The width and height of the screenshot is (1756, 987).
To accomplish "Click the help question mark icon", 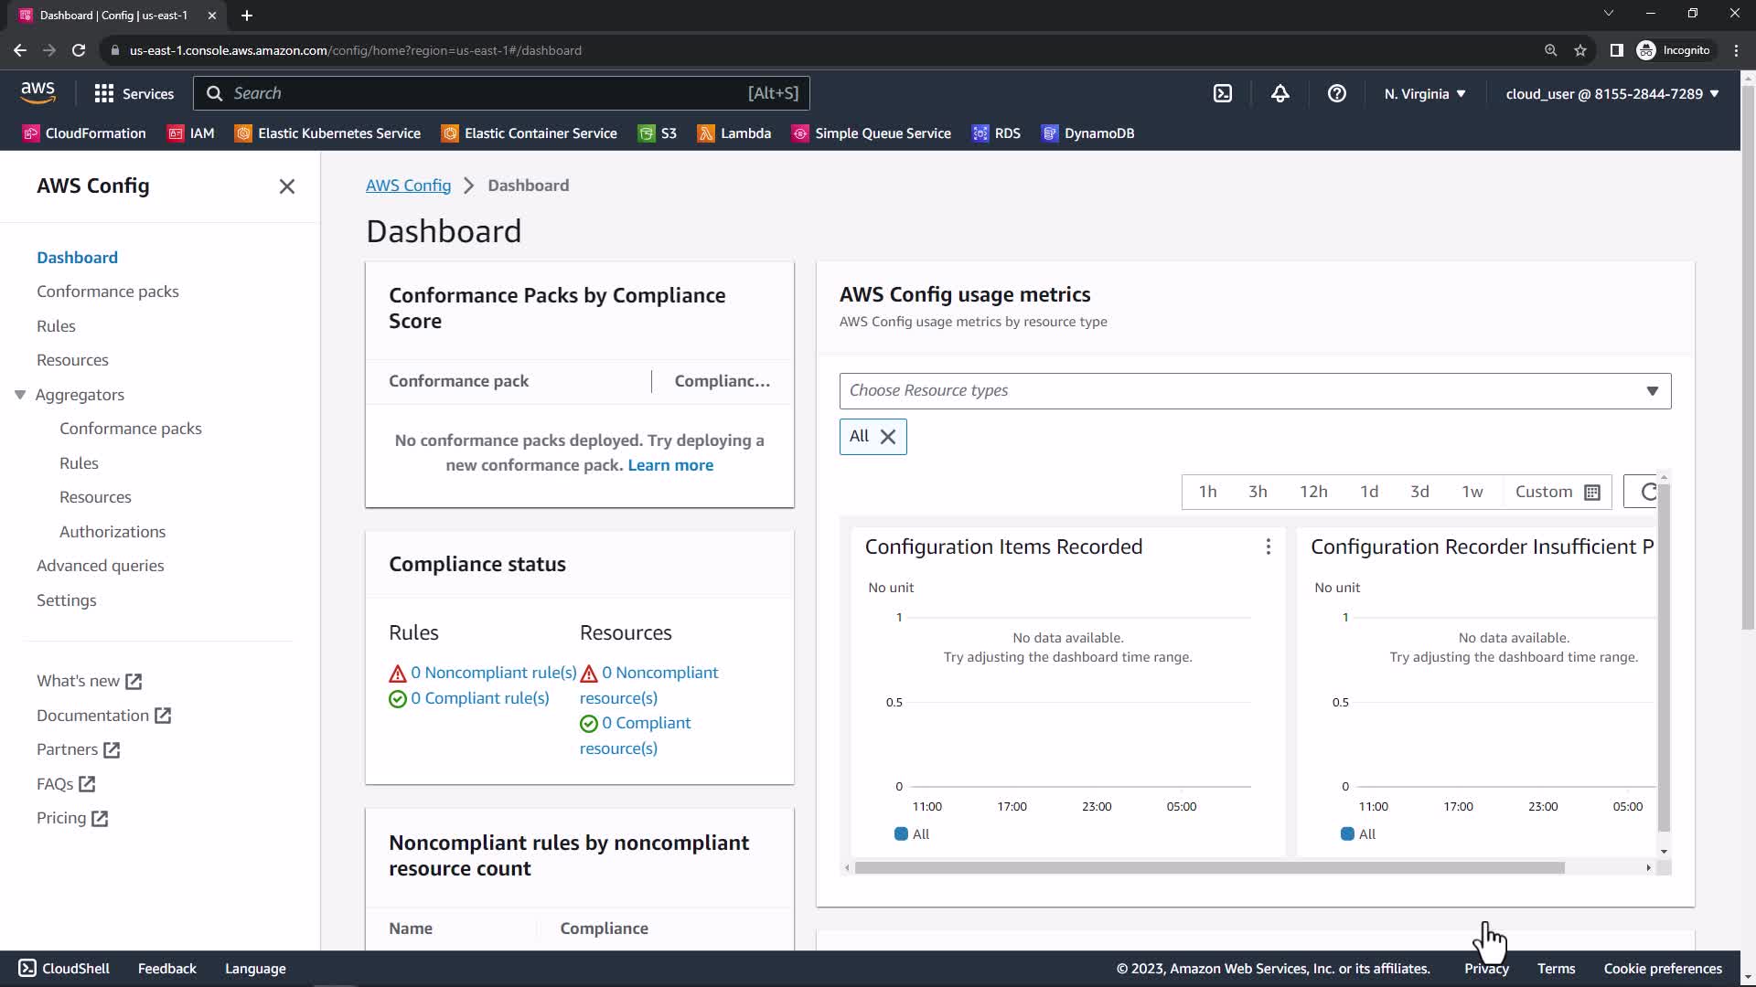I will (1336, 93).
